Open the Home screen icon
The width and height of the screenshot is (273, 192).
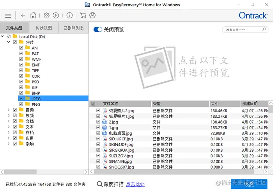point(33,15)
